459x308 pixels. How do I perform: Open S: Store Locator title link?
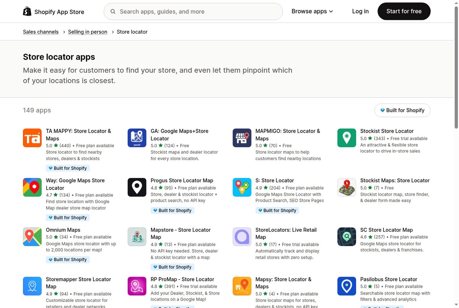pyautogui.click(x=275, y=180)
